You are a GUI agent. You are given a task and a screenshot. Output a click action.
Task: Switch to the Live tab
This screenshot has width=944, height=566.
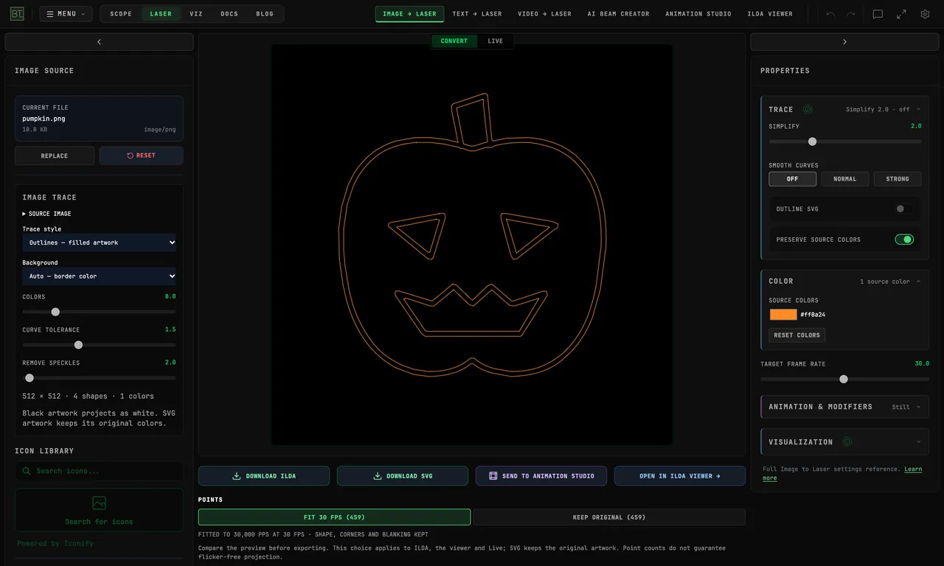pyautogui.click(x=496, y=41)
